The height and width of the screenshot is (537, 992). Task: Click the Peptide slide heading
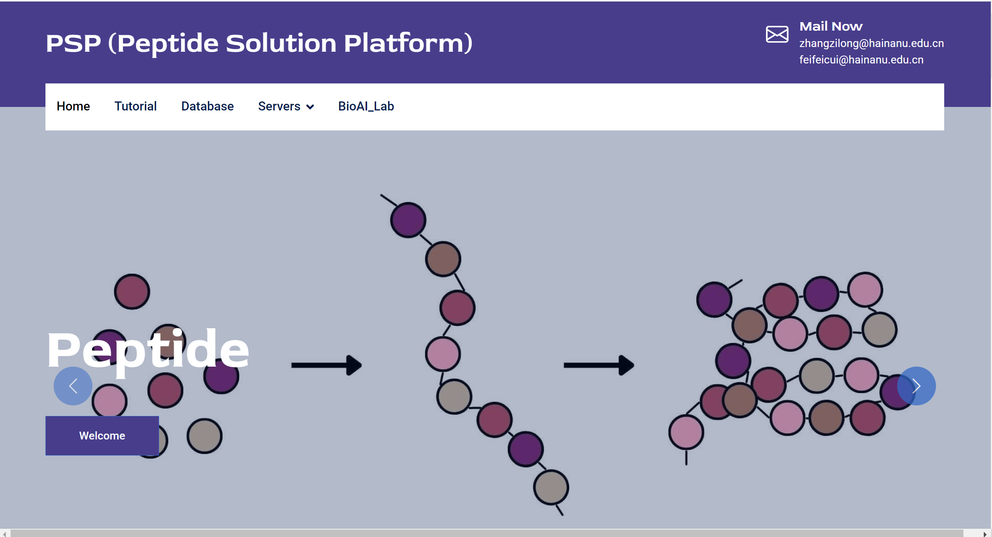[148, 351]
